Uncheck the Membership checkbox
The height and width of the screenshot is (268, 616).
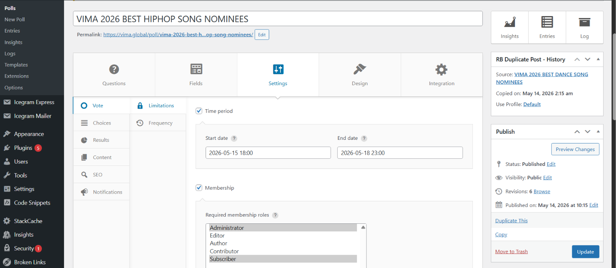(199, 188)
